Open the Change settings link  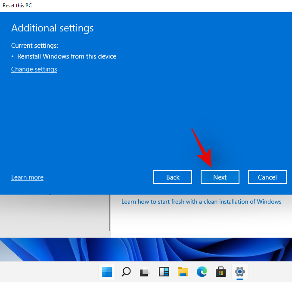point(34,69)
